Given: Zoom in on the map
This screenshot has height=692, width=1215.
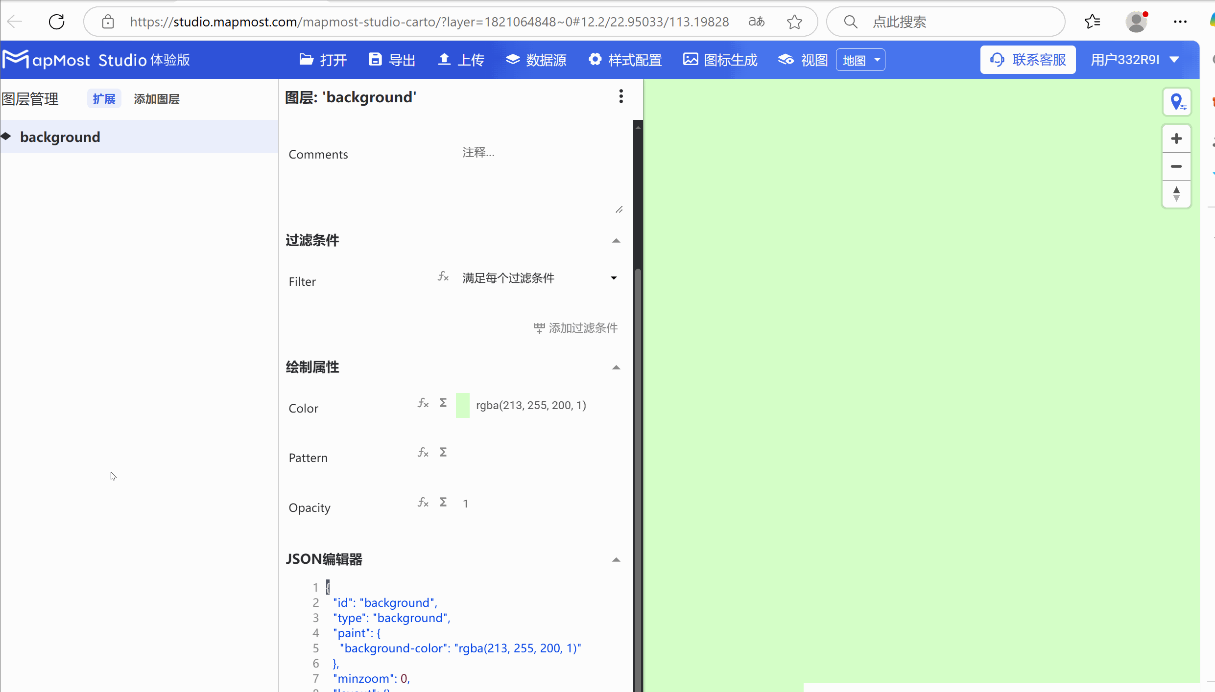Looking at the screenshot, I should click(1177, 138).
